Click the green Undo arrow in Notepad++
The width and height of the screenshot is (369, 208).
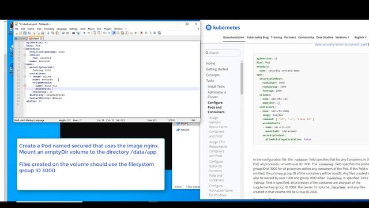[63, 33]
